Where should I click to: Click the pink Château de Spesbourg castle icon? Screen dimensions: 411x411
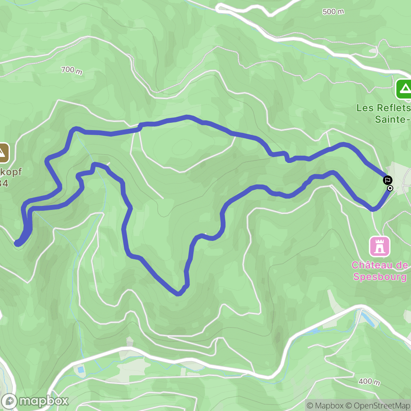(380, 246)
